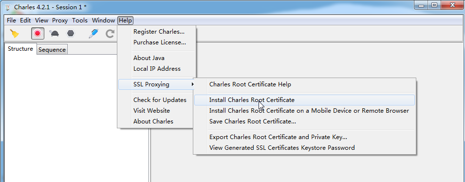Clear session with the broom icon
Screen dimensions: 465x182
point(14,33)
